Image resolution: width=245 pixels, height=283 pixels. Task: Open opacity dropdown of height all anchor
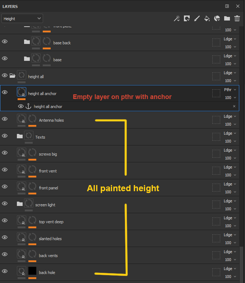tap(230, 98)
